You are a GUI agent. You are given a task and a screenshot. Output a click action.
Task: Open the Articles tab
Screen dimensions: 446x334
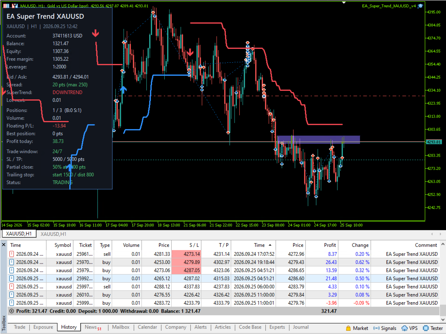(x=223, y=327)
